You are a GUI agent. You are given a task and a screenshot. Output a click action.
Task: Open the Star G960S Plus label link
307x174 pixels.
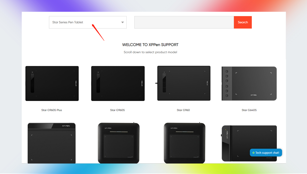coord(52,110)
